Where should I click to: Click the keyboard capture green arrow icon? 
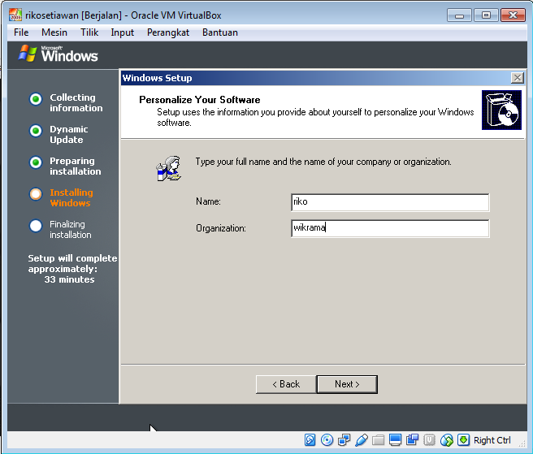[463, 439]
